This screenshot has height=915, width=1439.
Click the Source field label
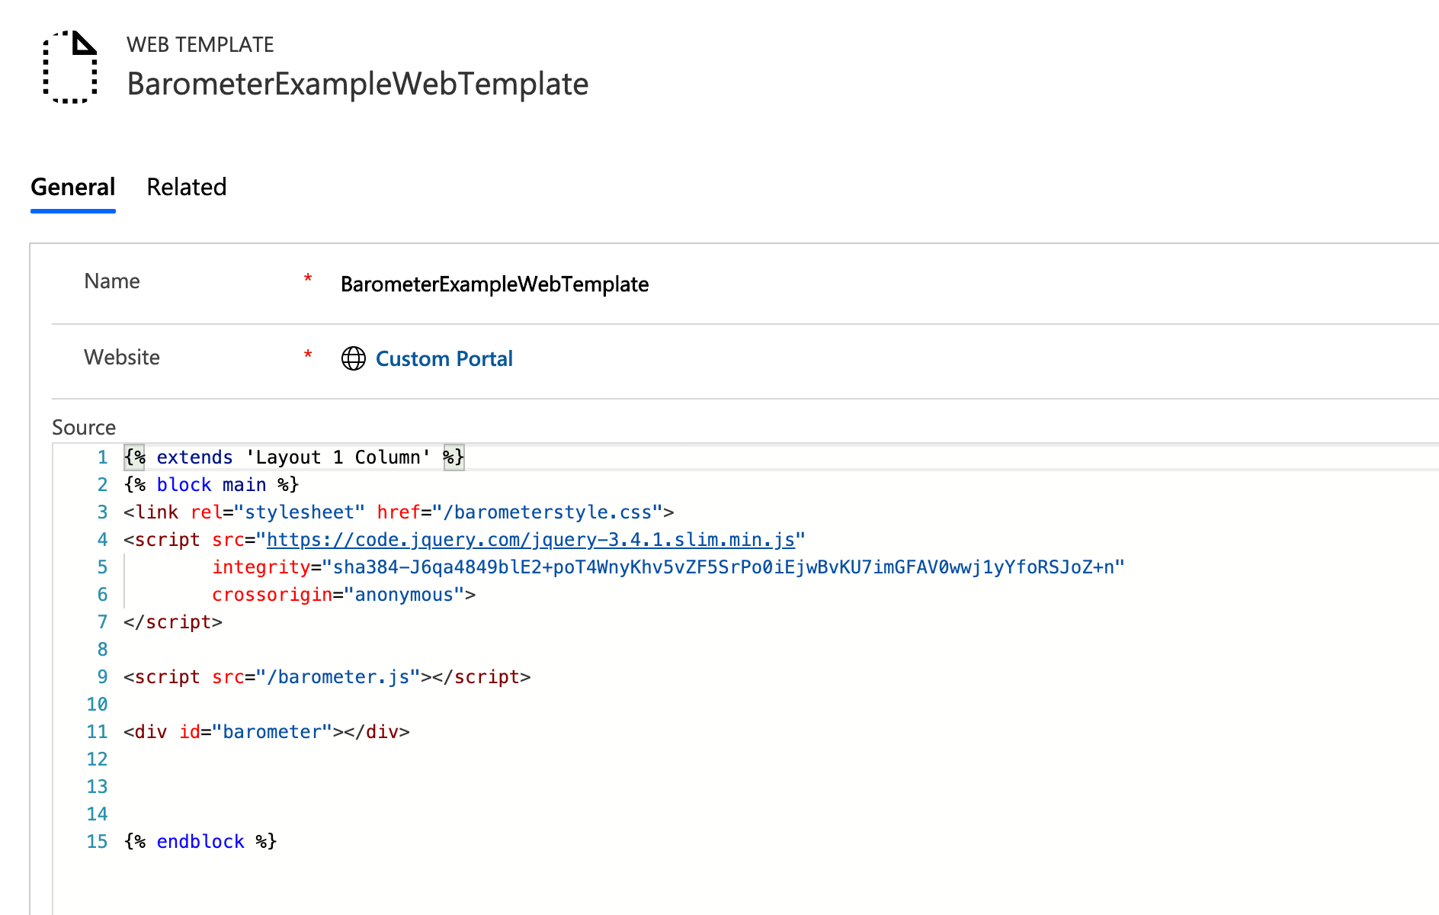tap(84, 427)
